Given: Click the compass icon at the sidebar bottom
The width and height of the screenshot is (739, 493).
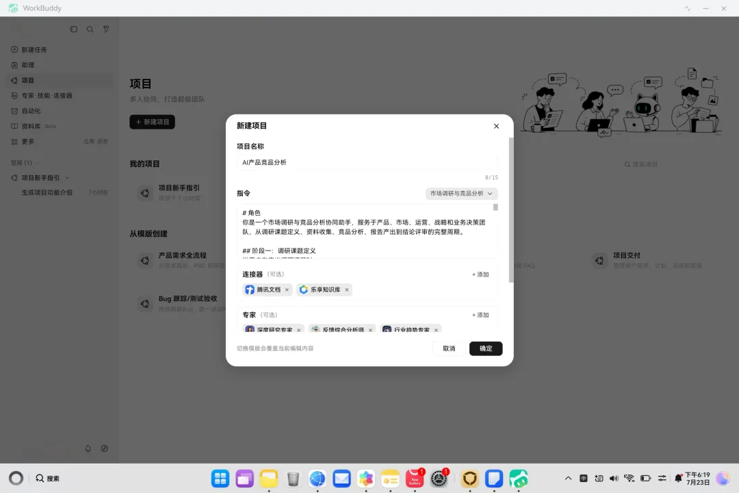Looking at the screenshot, I should pos(105,448).
